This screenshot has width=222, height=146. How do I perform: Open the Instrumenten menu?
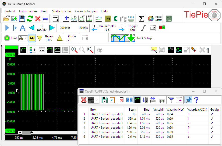pyautogui.click(x=28, y=11)
